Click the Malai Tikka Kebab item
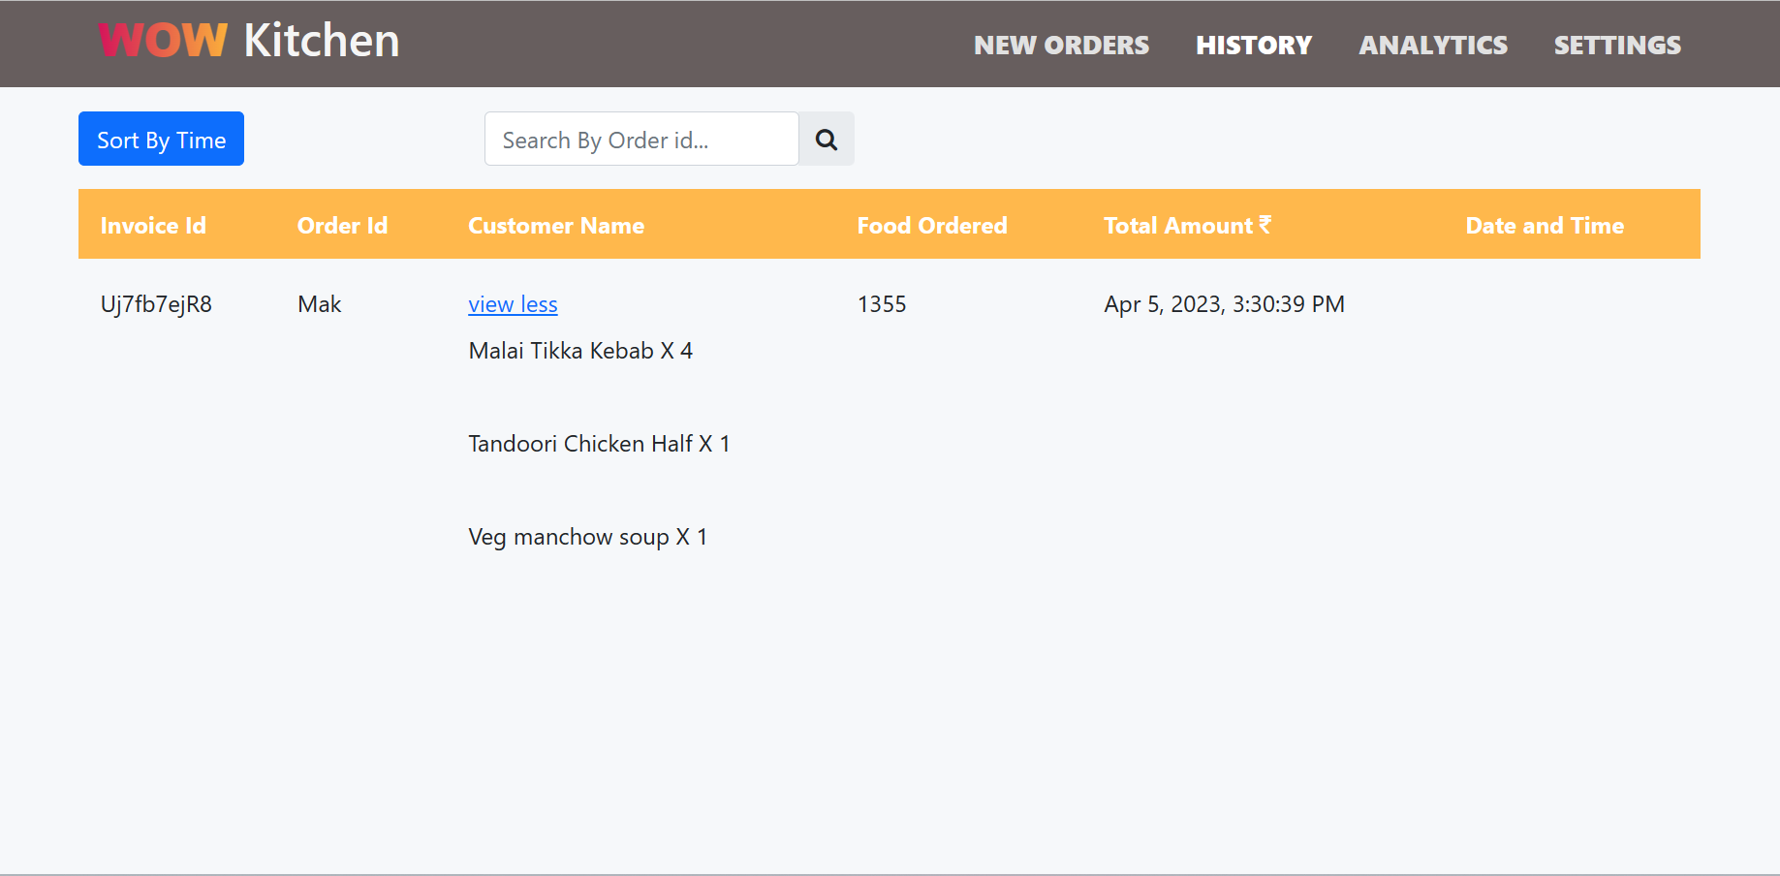 (580, 350)
